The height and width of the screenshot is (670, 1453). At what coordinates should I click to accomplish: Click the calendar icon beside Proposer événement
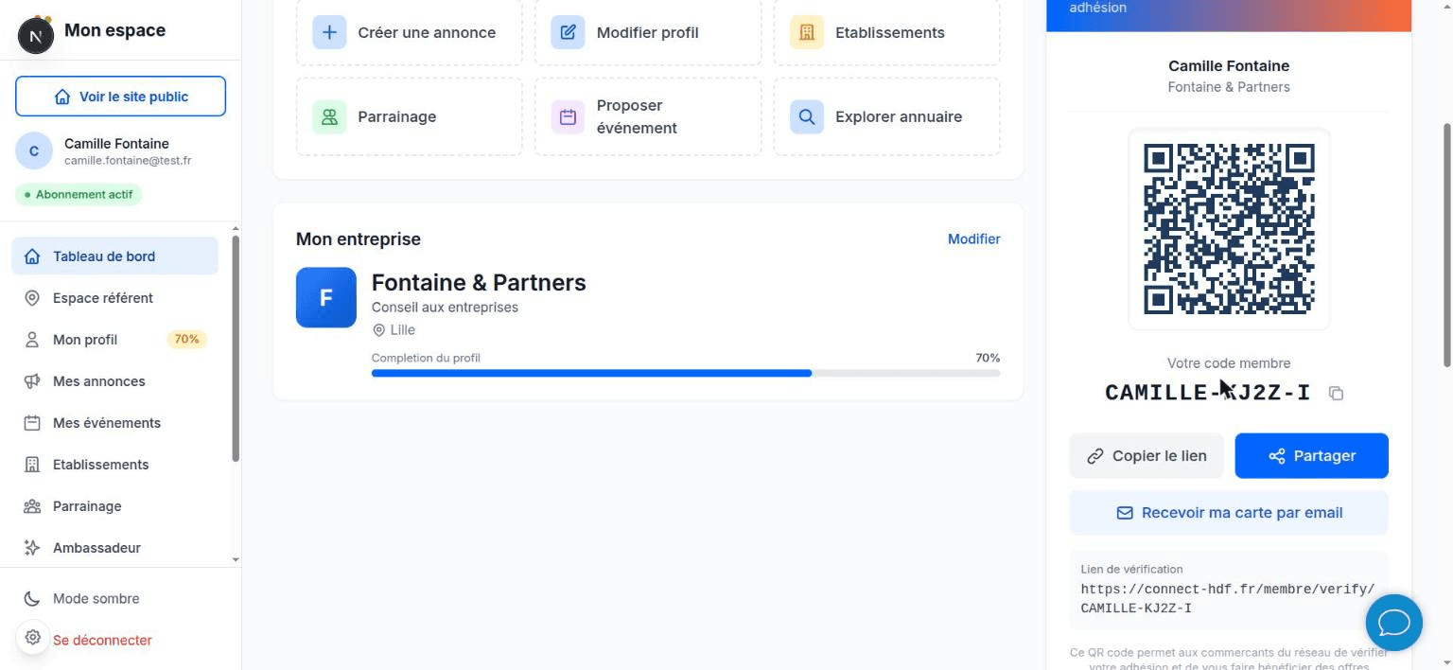(568, 117)
